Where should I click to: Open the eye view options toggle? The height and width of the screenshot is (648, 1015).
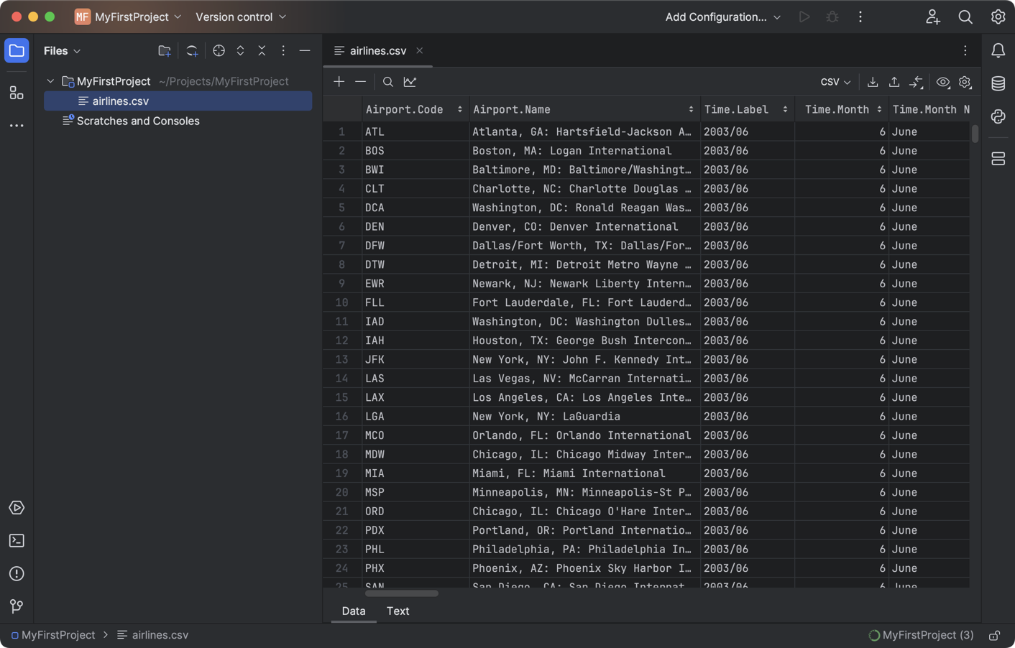943,82
